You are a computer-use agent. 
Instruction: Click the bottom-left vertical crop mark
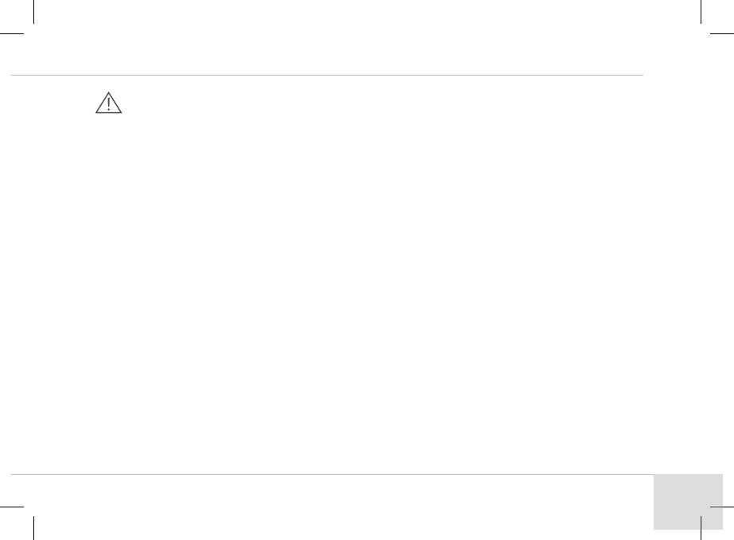click(35, 528)
